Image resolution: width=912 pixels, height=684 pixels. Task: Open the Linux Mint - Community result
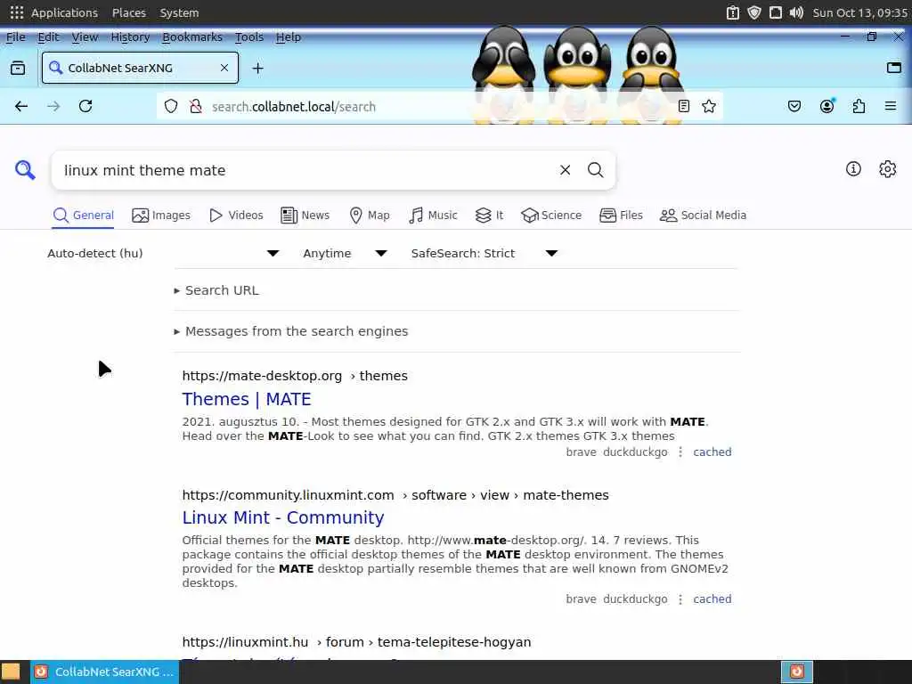tap(283, 517)
